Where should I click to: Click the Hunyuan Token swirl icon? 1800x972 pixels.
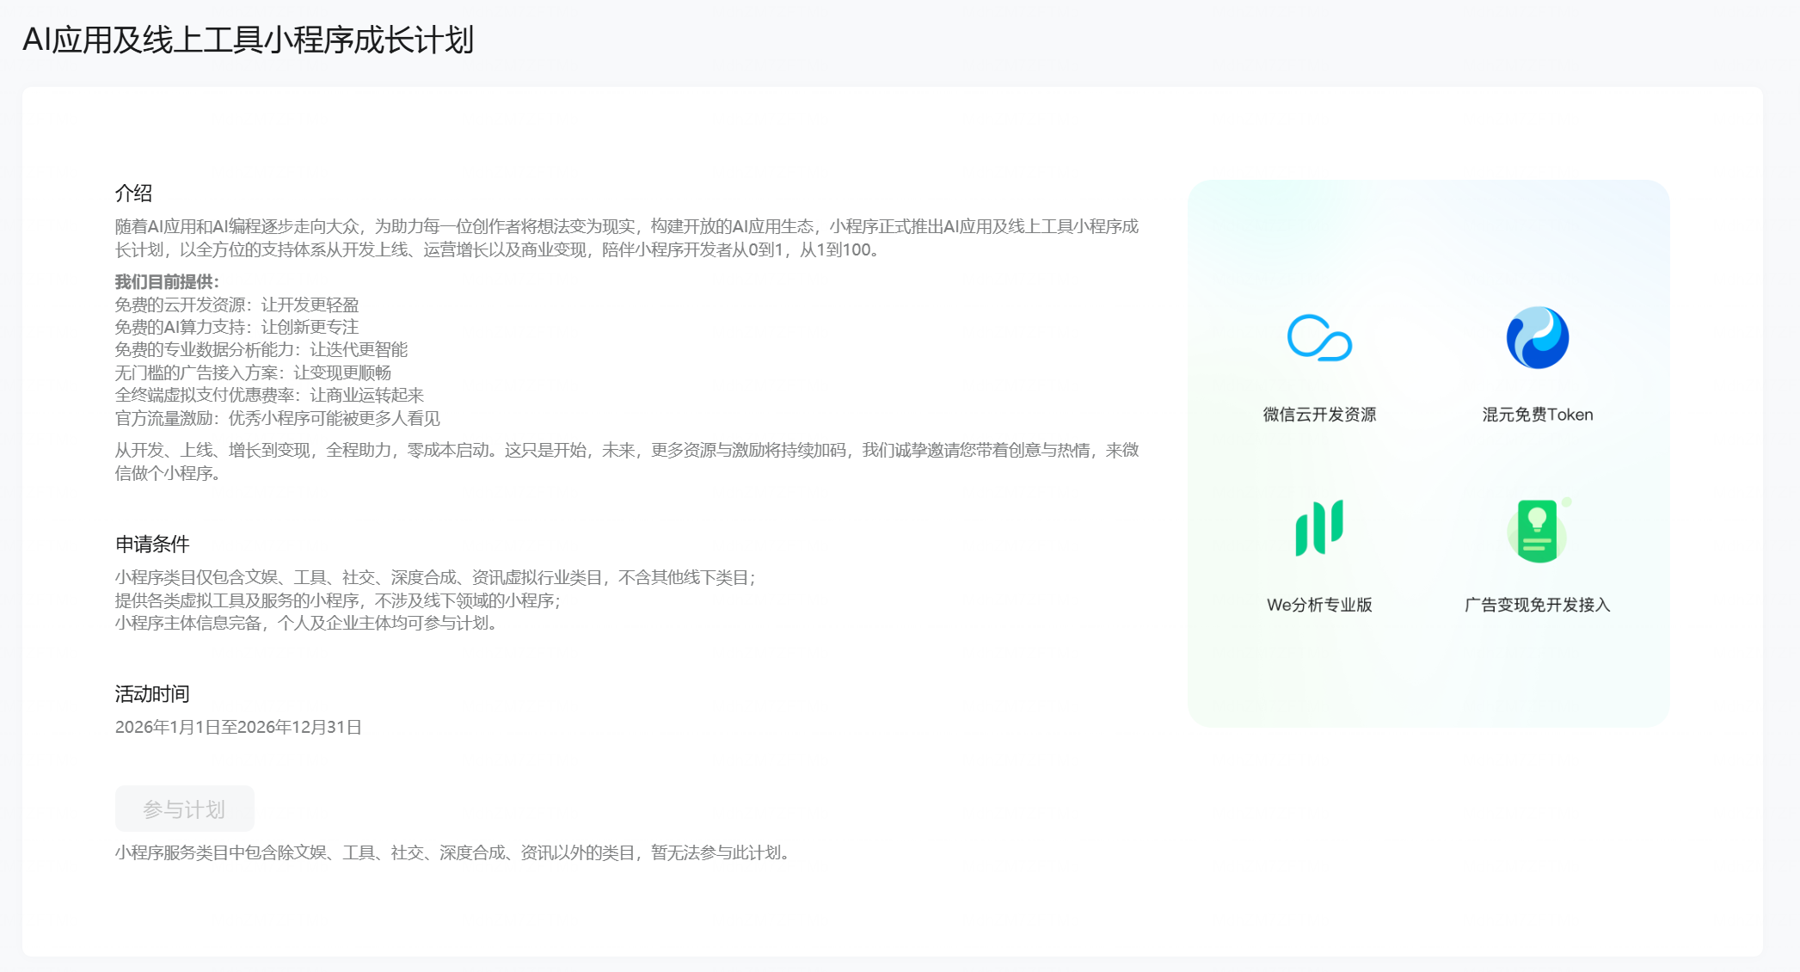(1537, 338)
